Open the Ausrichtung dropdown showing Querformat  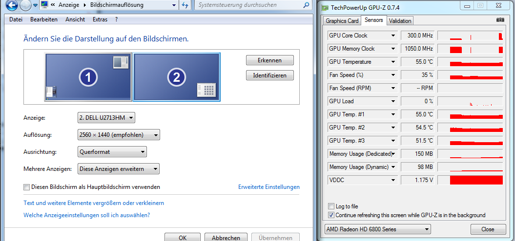[112, 152]
